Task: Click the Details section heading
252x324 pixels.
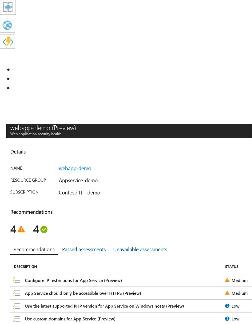Action: click(x=18, y=152)
